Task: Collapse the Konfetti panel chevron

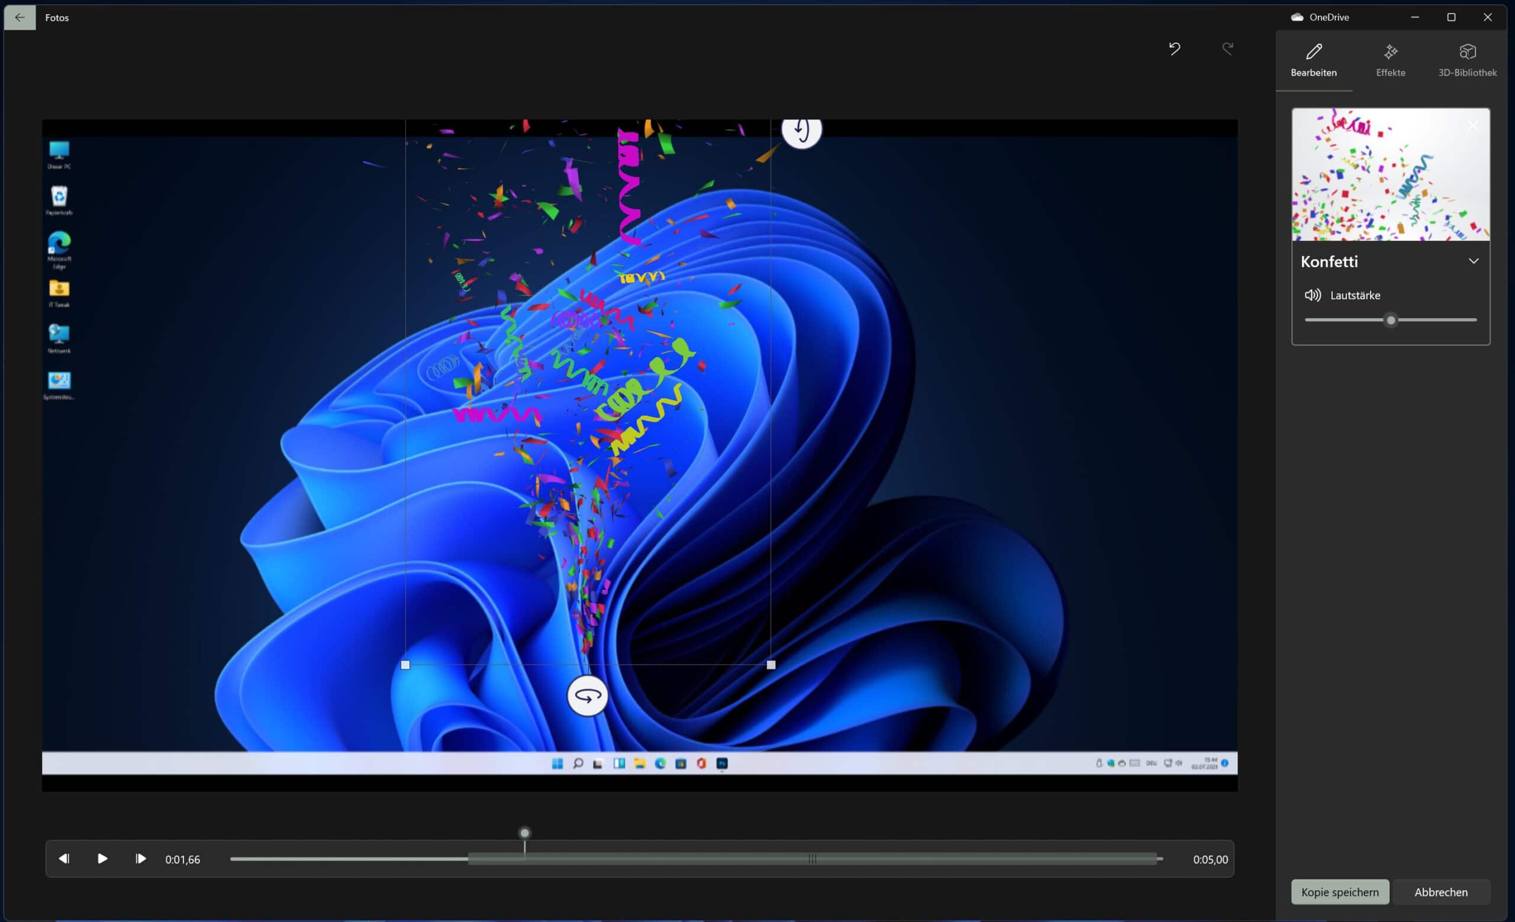Action: click(1473, 261)
